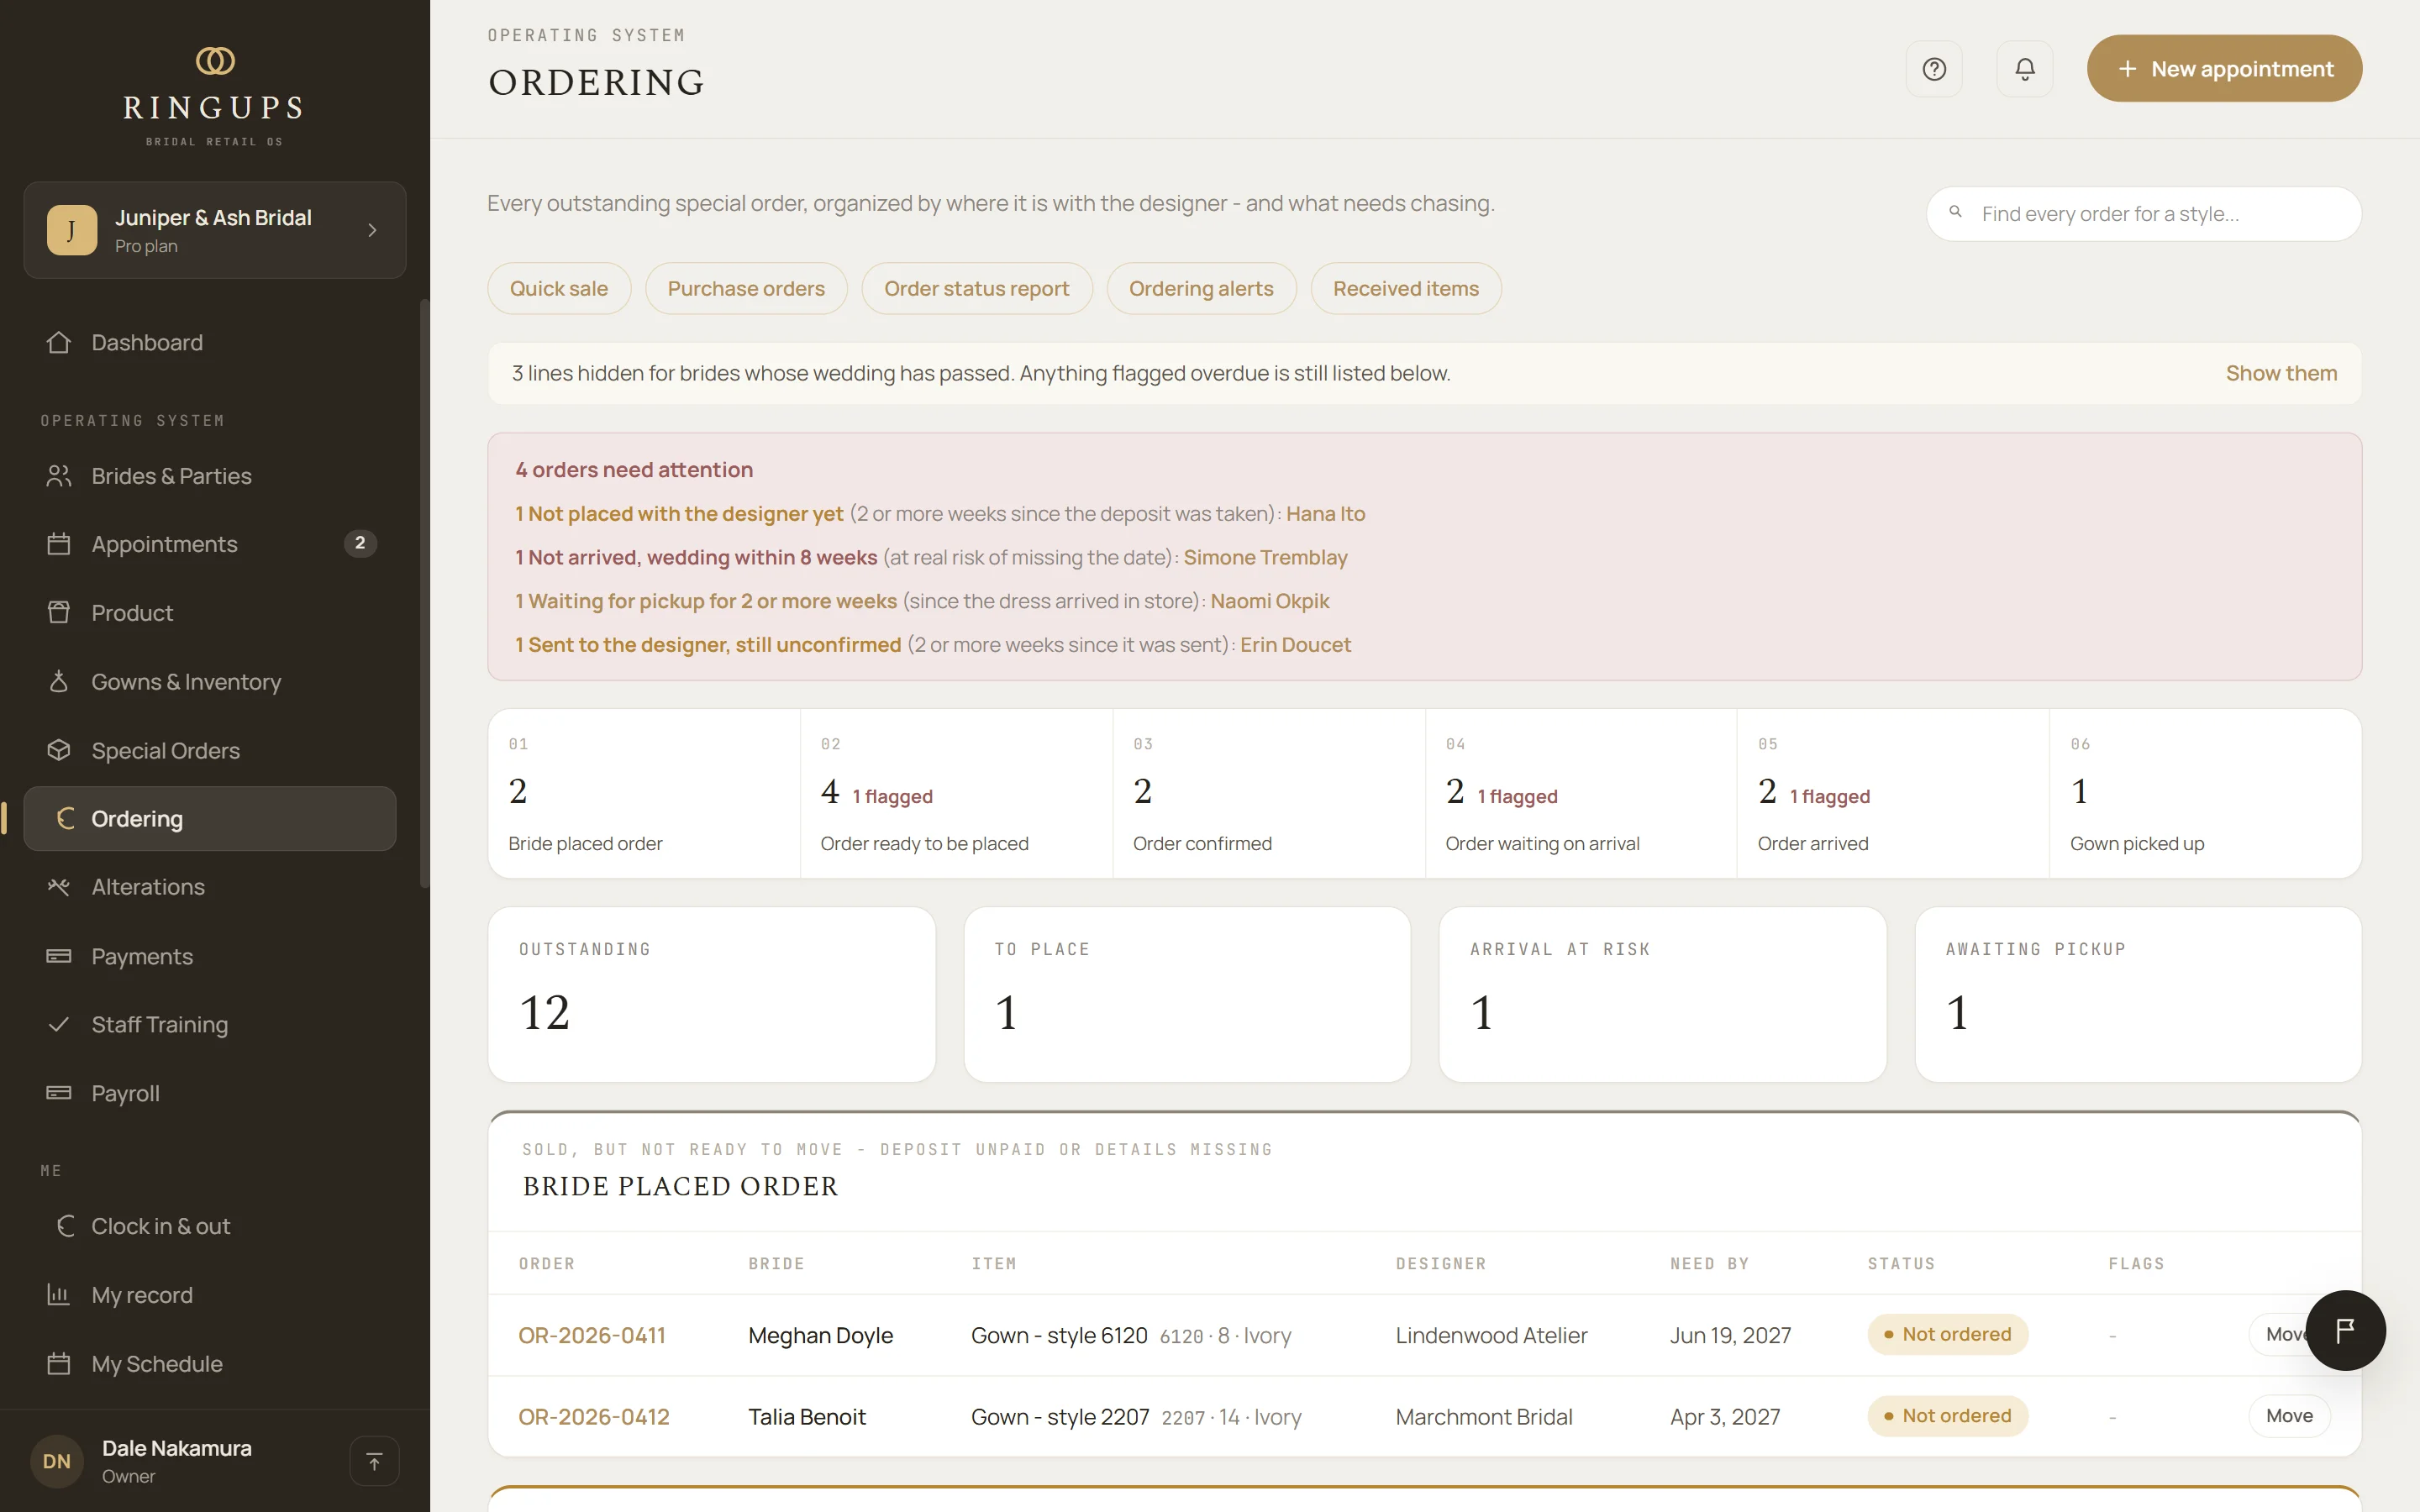Open the help question mark icon

click(1934, 69)
